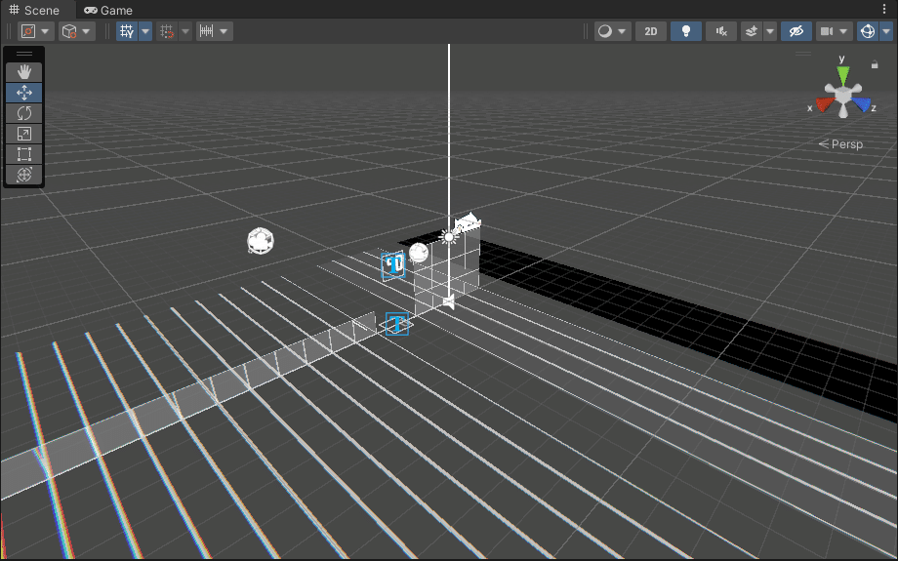The image size is (898, 561).
Task: Expand the scene camera settings arrow
Action: pyautogui.click(x=843, y=31)
